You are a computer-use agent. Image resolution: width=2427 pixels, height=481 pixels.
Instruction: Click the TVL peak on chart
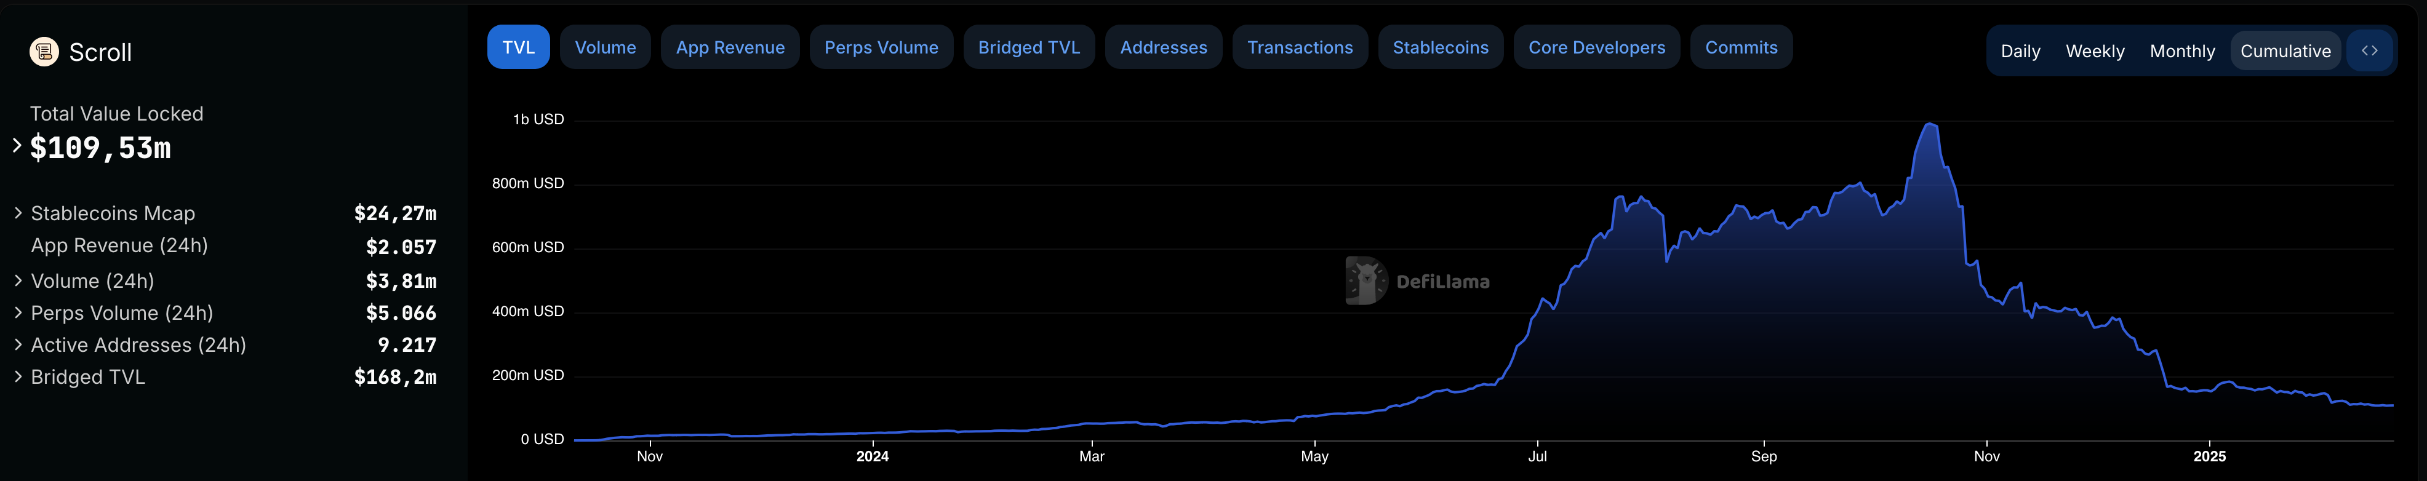[x=1930, y=124]
